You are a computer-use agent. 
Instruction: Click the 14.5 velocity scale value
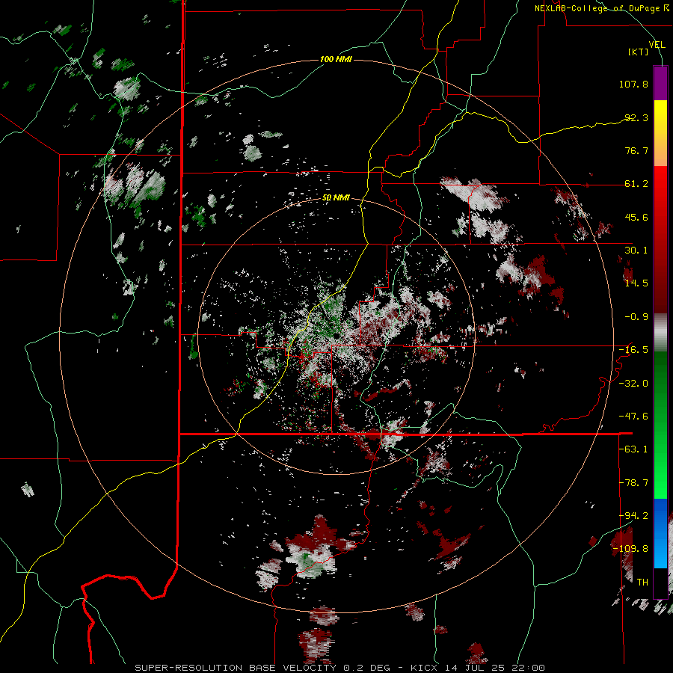point(636,283)
